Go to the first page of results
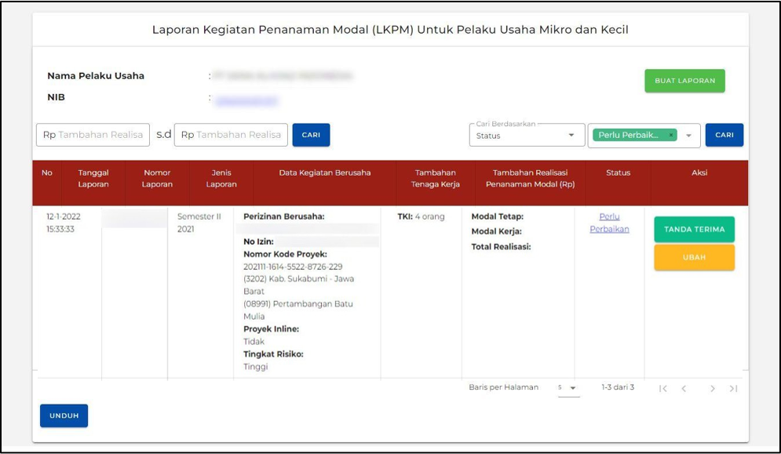Screen dimensions: 781x454 [x=663, y=389]
